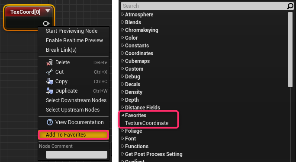Click the Copy icon in context menu

click(x=49, y=81)
